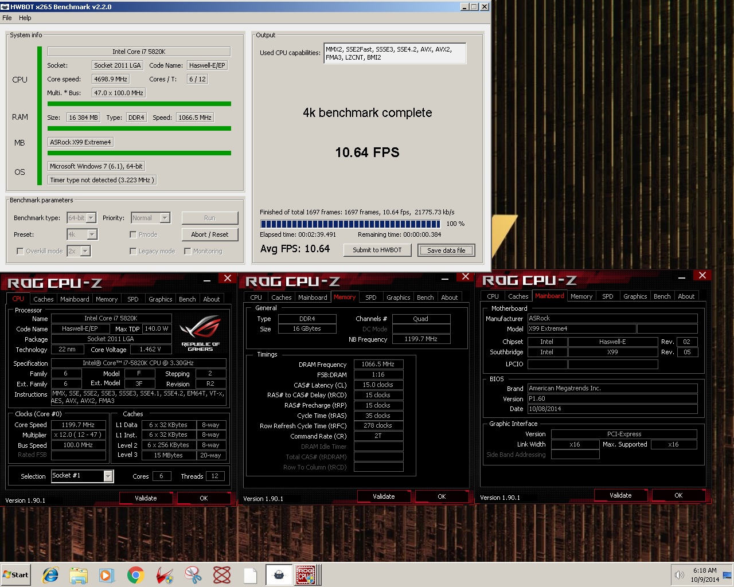Click the NB Frequency 1199.7 MHz value
The width and height of the screenshot is (734, 587).
coord(421,339)
